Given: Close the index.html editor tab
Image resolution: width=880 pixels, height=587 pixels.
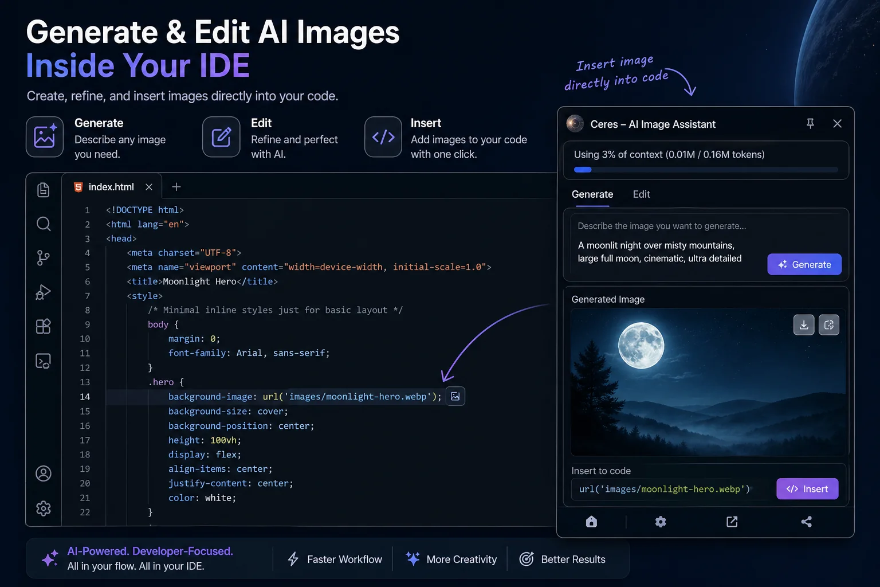Looking at the screenshot, I should click(148, 186).
